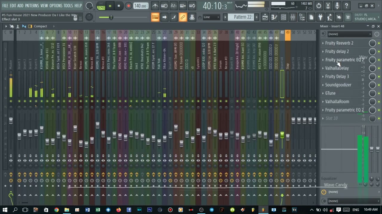Disable the Soundgoodizer effect slot LED
Image resolution: width=382 pixels, height=214 pixels.
(x=379, y=85)
